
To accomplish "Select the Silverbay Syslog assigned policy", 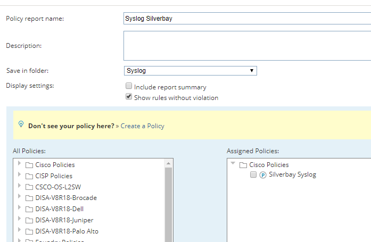I will pyautogui.click(x=292, y=174).
